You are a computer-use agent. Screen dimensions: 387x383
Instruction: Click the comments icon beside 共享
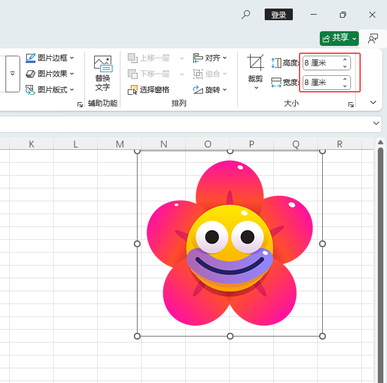pos(372,38)
